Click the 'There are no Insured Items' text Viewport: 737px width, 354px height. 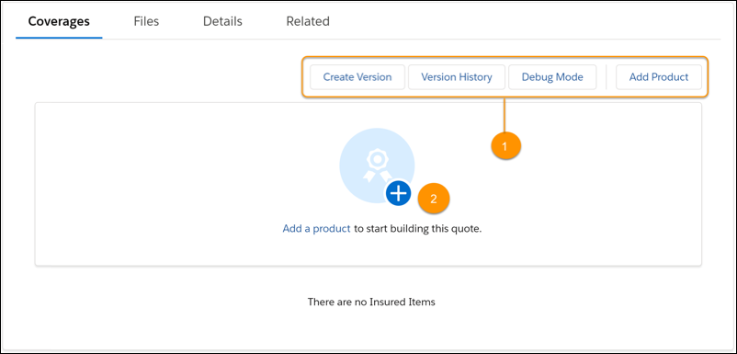click(x=371, y=302)
